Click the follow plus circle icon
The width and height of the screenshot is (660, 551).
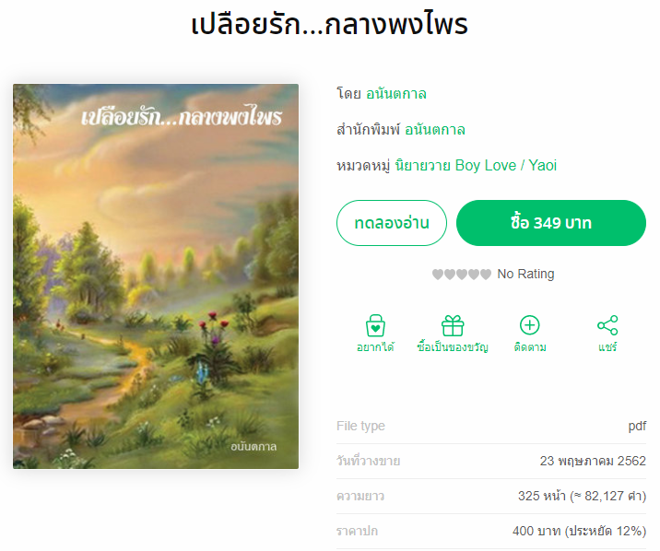coord(529,325)
